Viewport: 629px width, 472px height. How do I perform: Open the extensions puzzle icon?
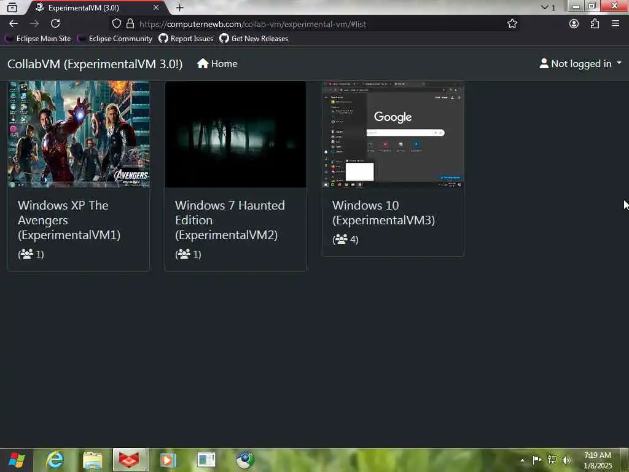595,24
